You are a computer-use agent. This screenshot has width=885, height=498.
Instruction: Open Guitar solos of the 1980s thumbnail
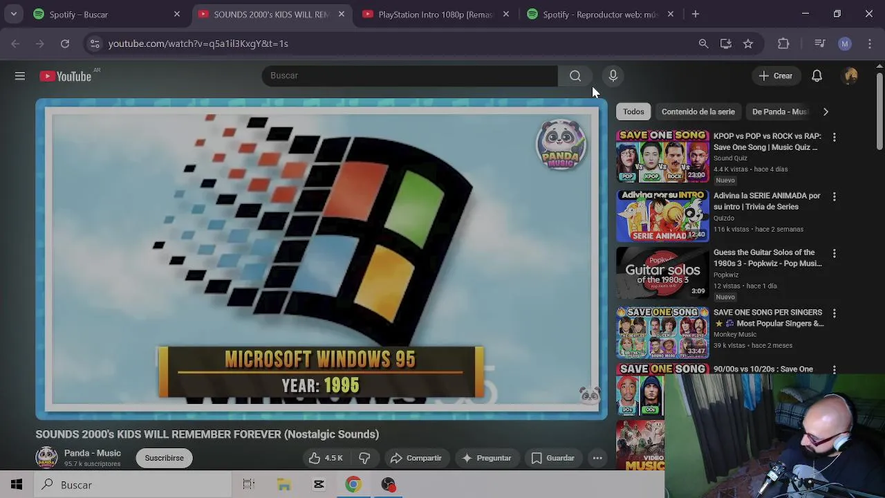tap(662, 273)
